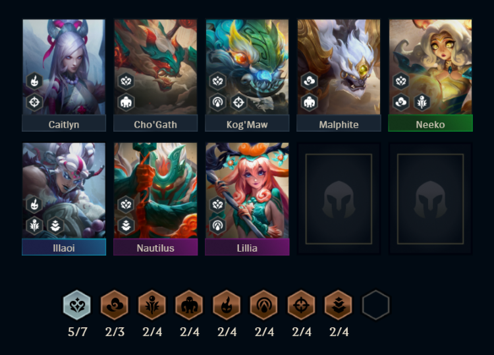494x355 pixels.
Task: Select the Nautilus champion card
Action: [155, 199]
